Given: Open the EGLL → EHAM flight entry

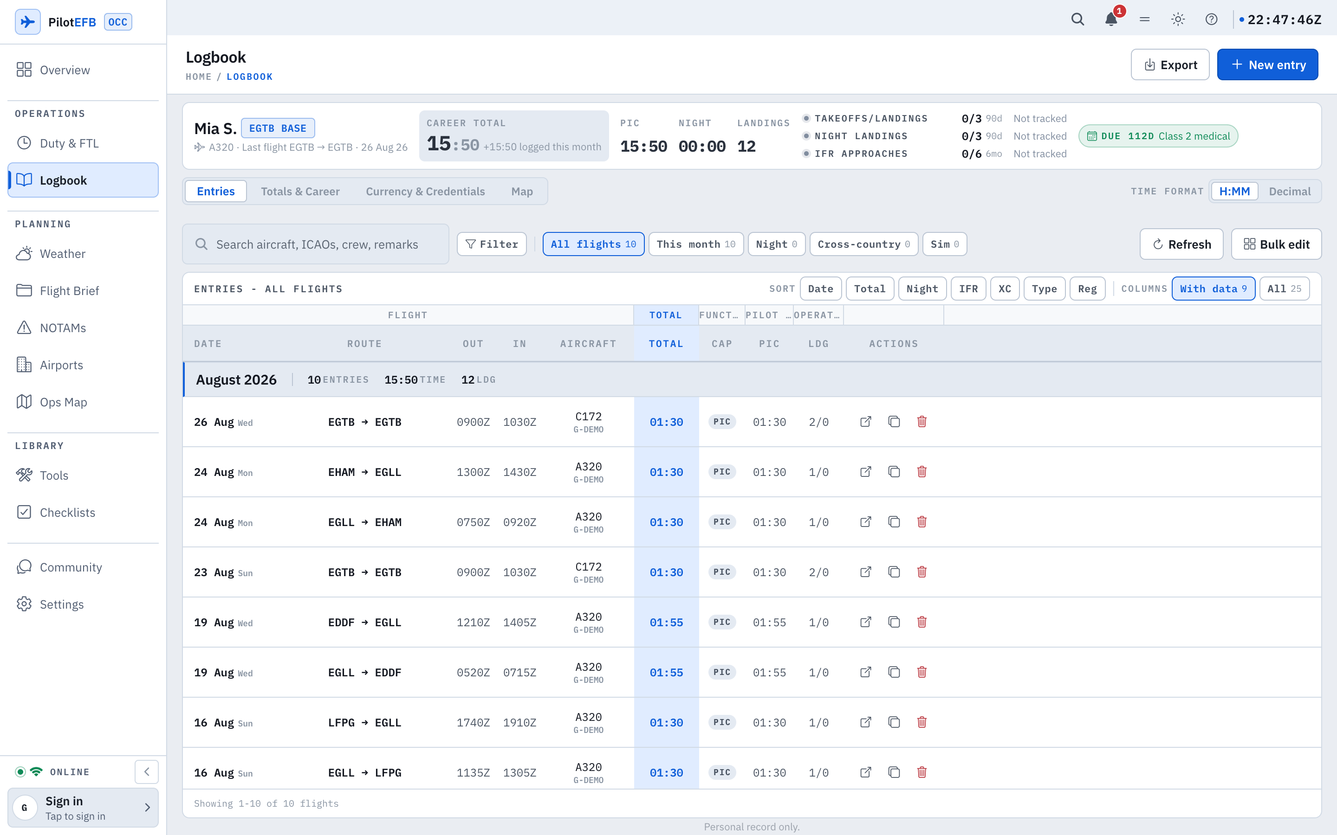Looking at the screenshot, I should coord(866,522).
